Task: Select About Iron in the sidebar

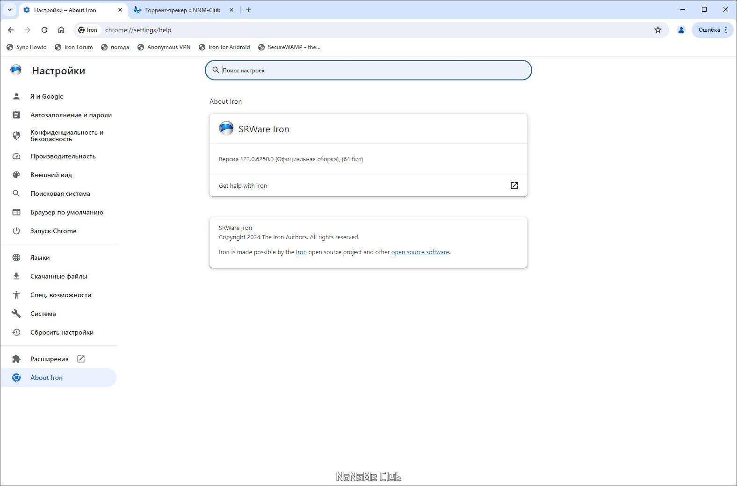Action: coord(58,378)
